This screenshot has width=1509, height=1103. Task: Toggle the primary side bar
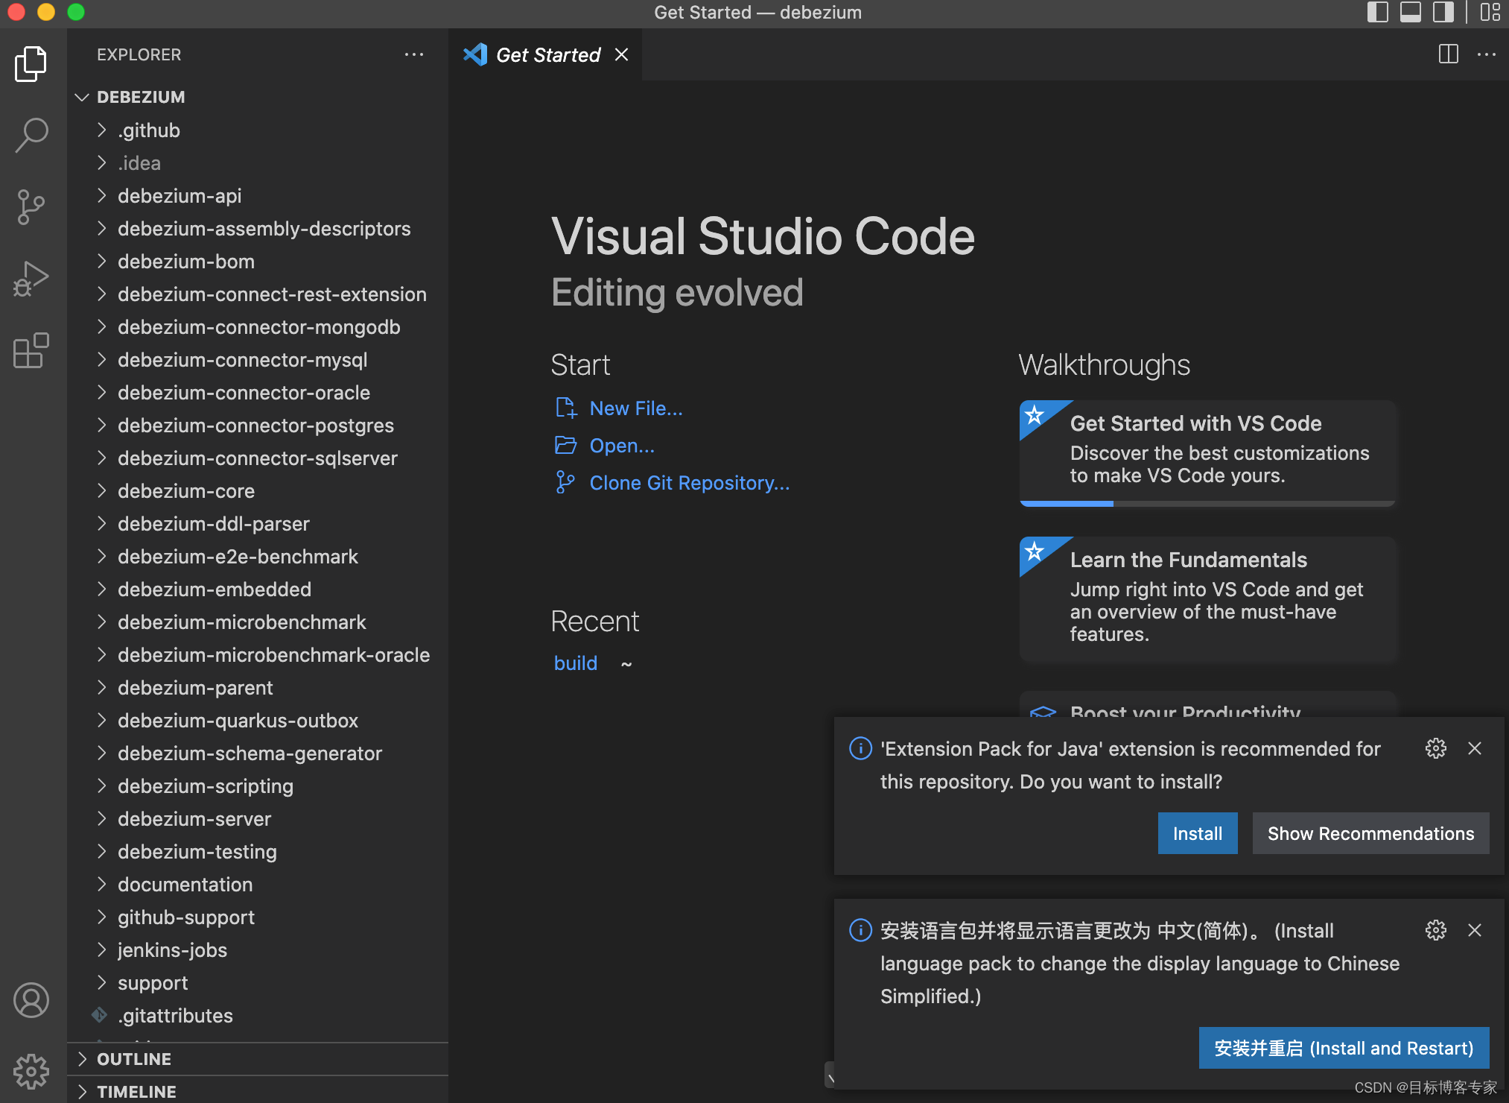pos(1378,12)
